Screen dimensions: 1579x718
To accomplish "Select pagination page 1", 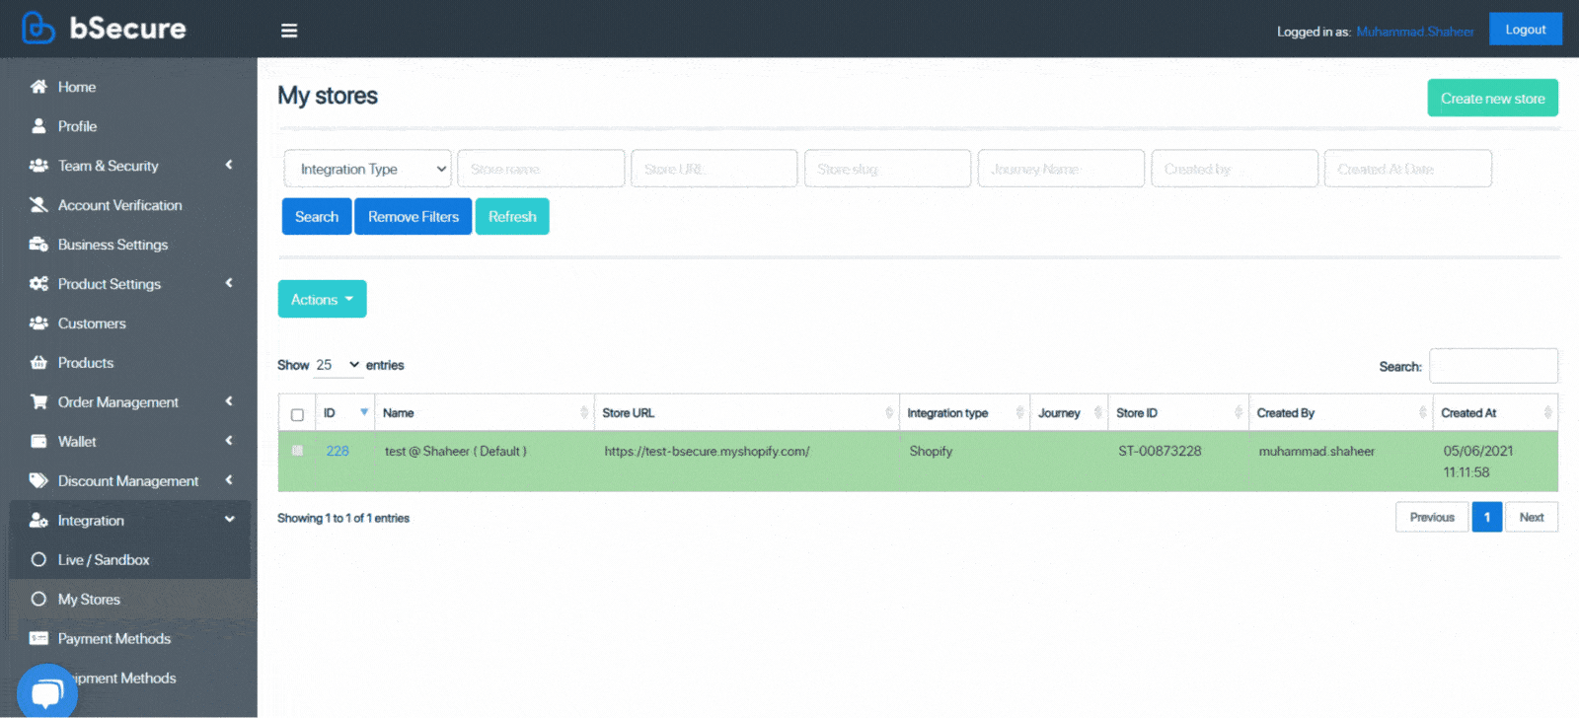I will pos(1487,517).
